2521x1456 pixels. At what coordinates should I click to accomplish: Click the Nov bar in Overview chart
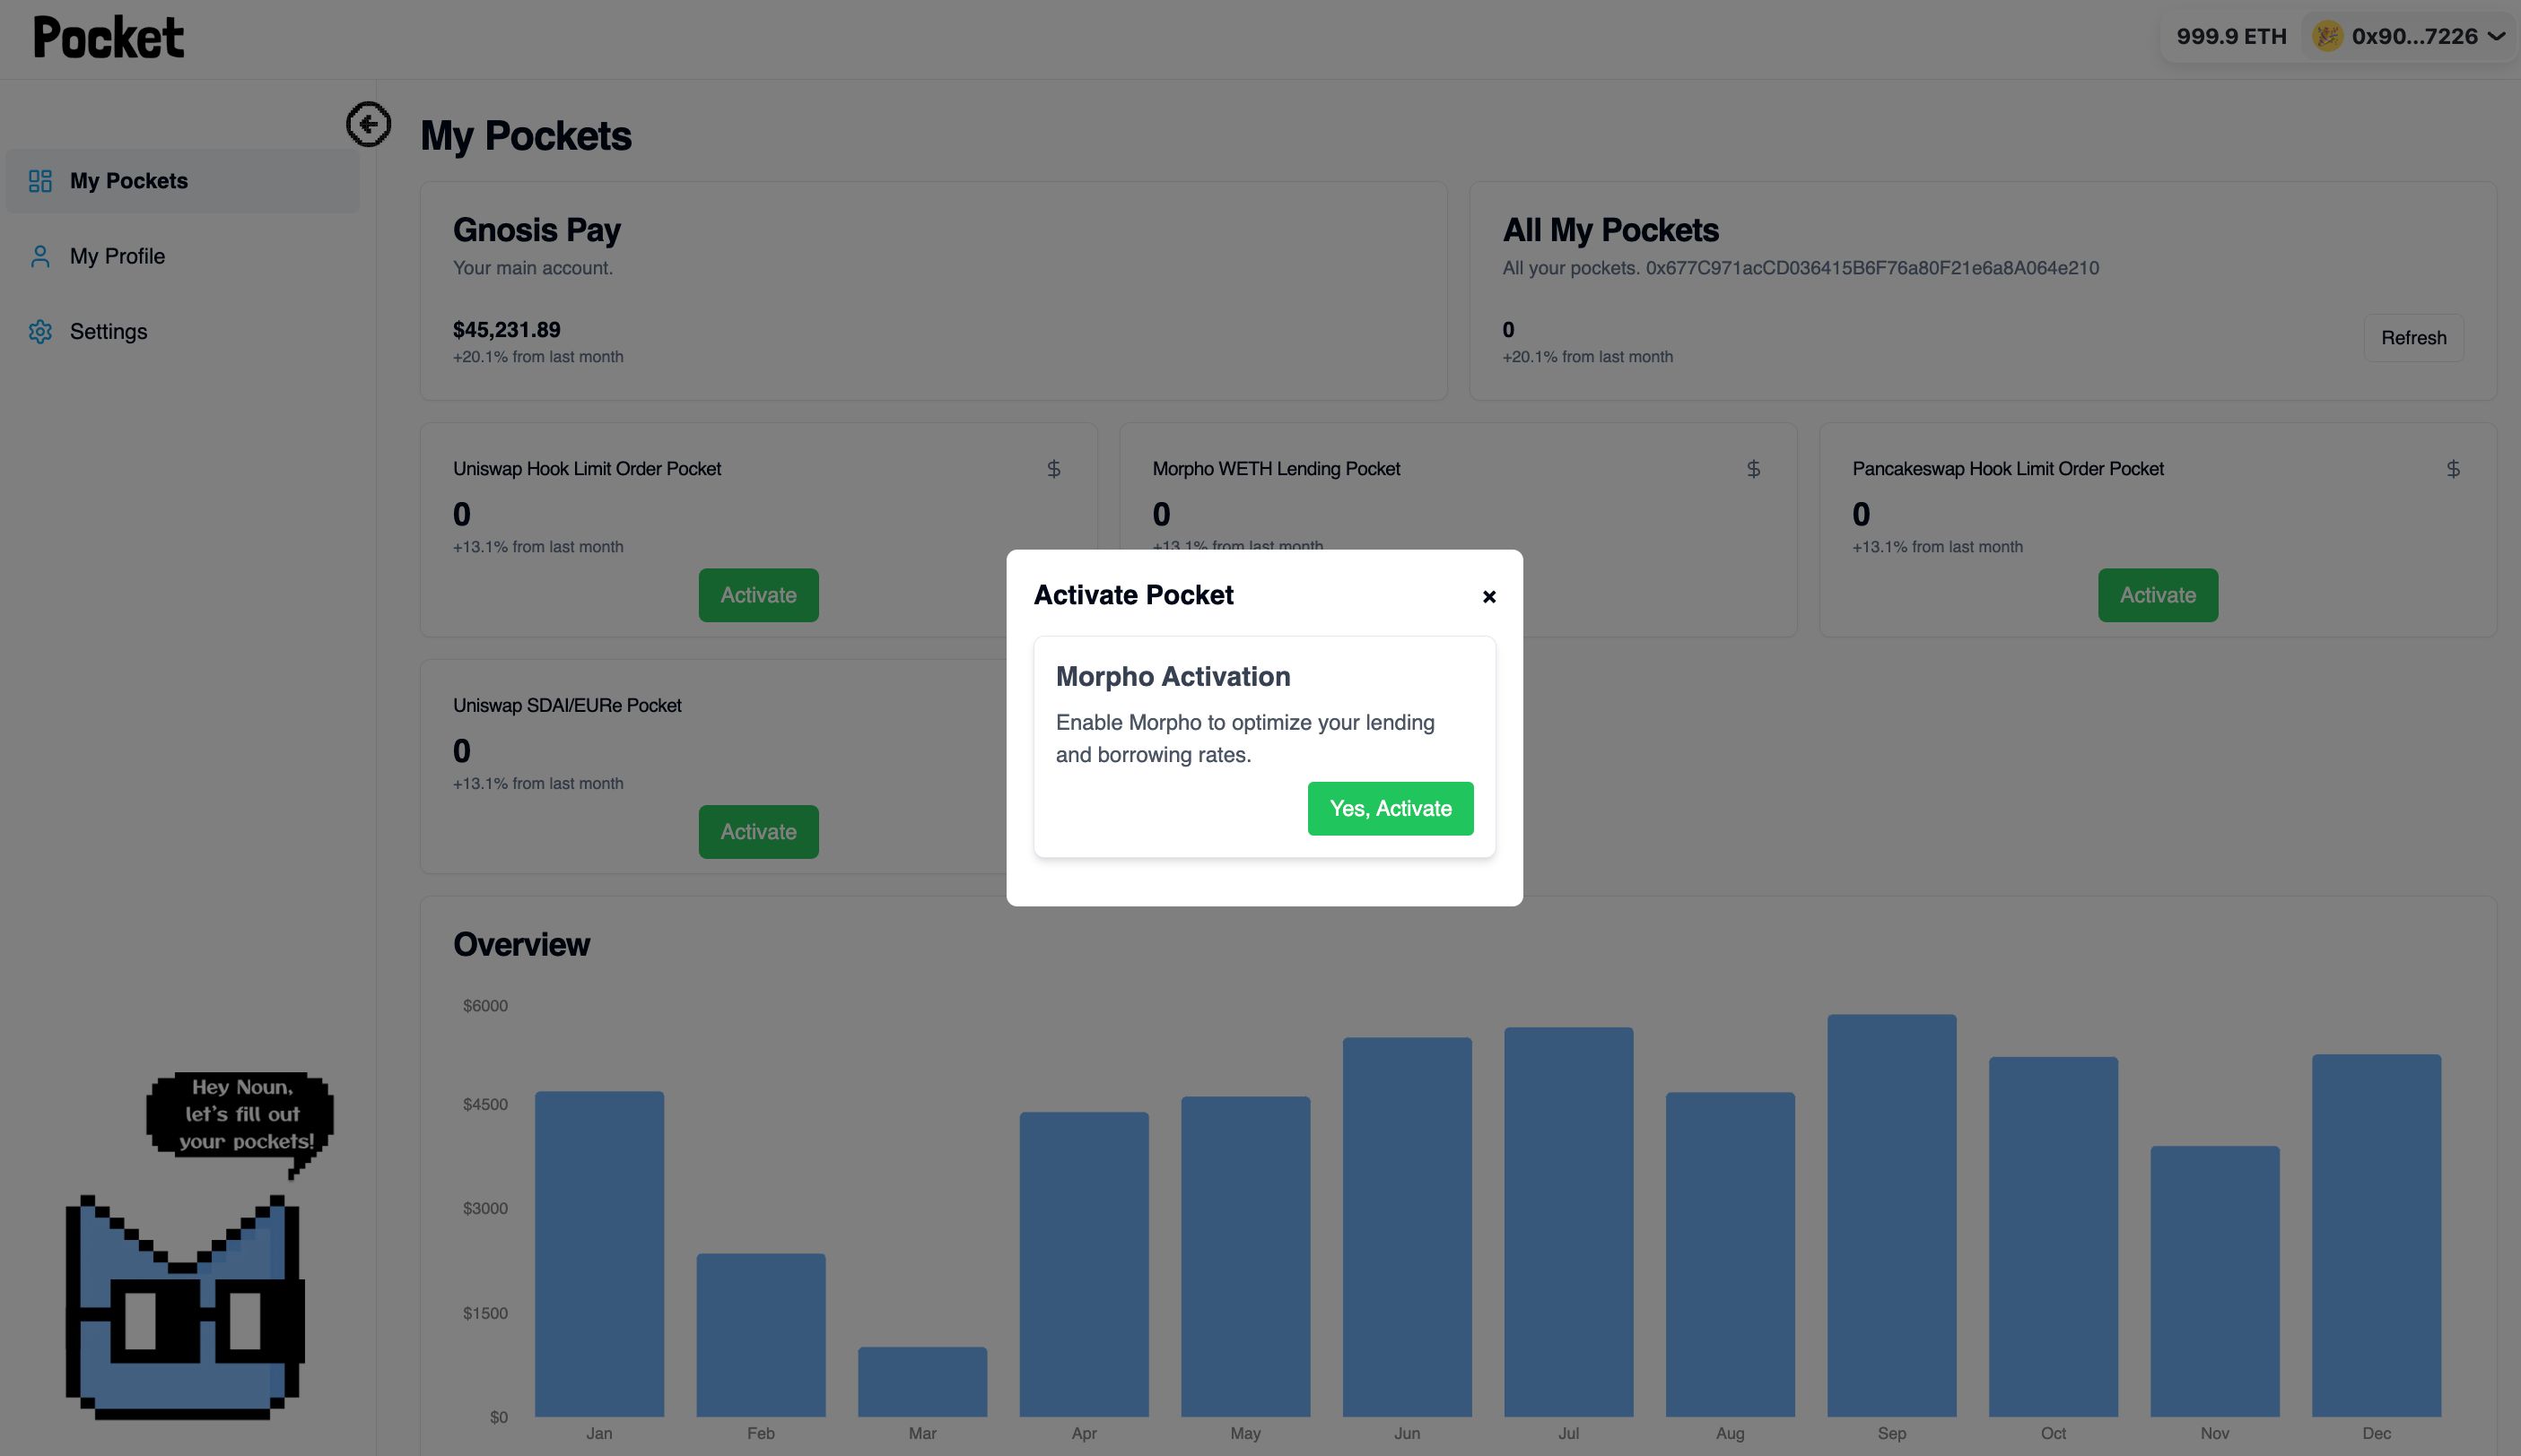(2215, 1281)
